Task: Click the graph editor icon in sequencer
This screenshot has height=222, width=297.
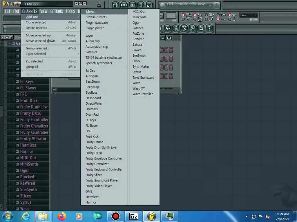Action: [162, 38]
